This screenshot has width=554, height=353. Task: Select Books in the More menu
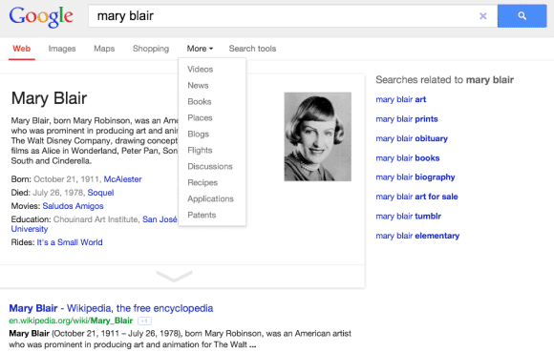coord(200,102)
